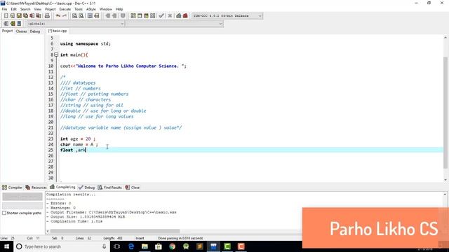Viewport: 449px width, 252px height.
Task: Open the Edit menu
Action: click(x=13, y=9)
